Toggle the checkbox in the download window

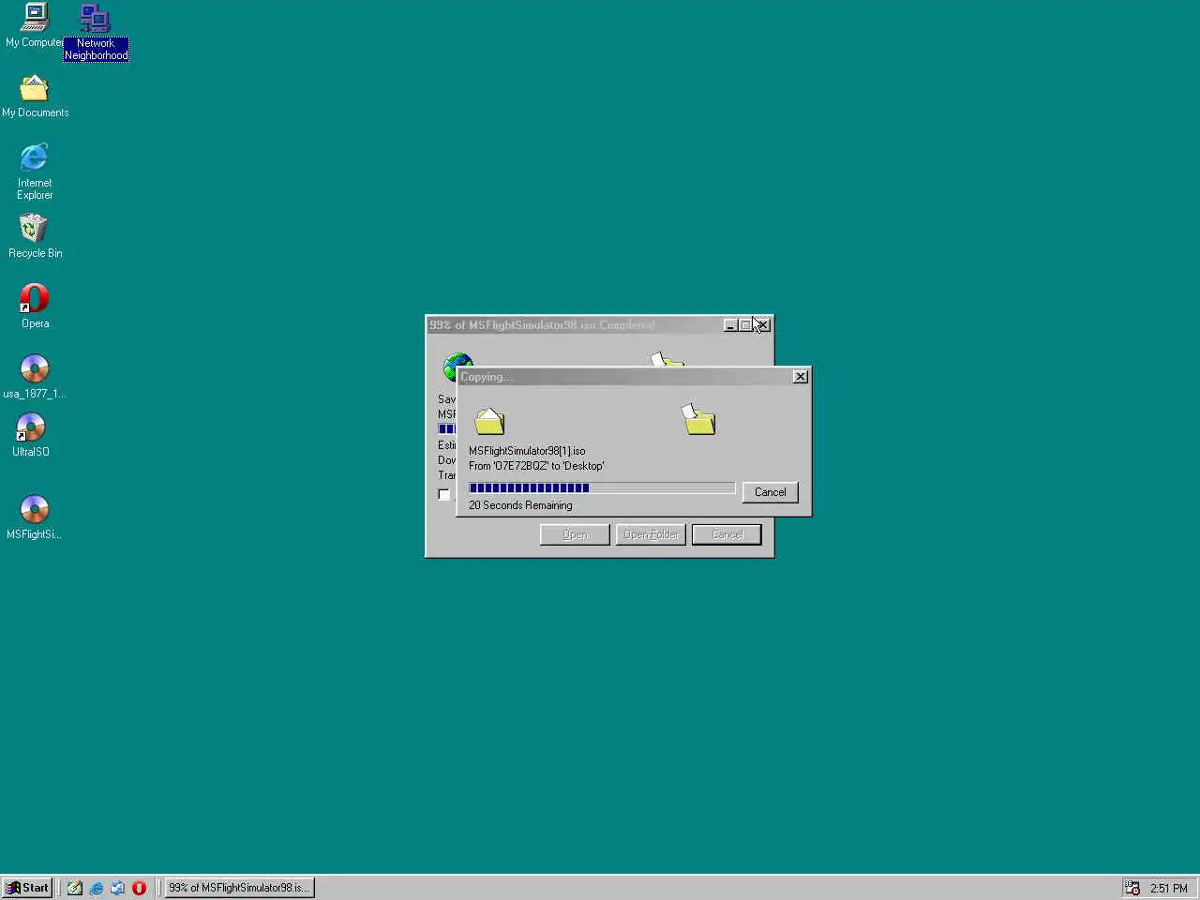click(444, 495)
